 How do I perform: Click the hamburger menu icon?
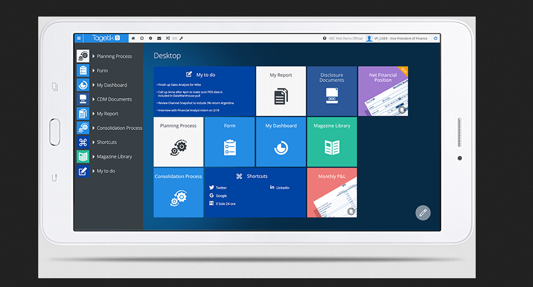[x=79, y=38]
